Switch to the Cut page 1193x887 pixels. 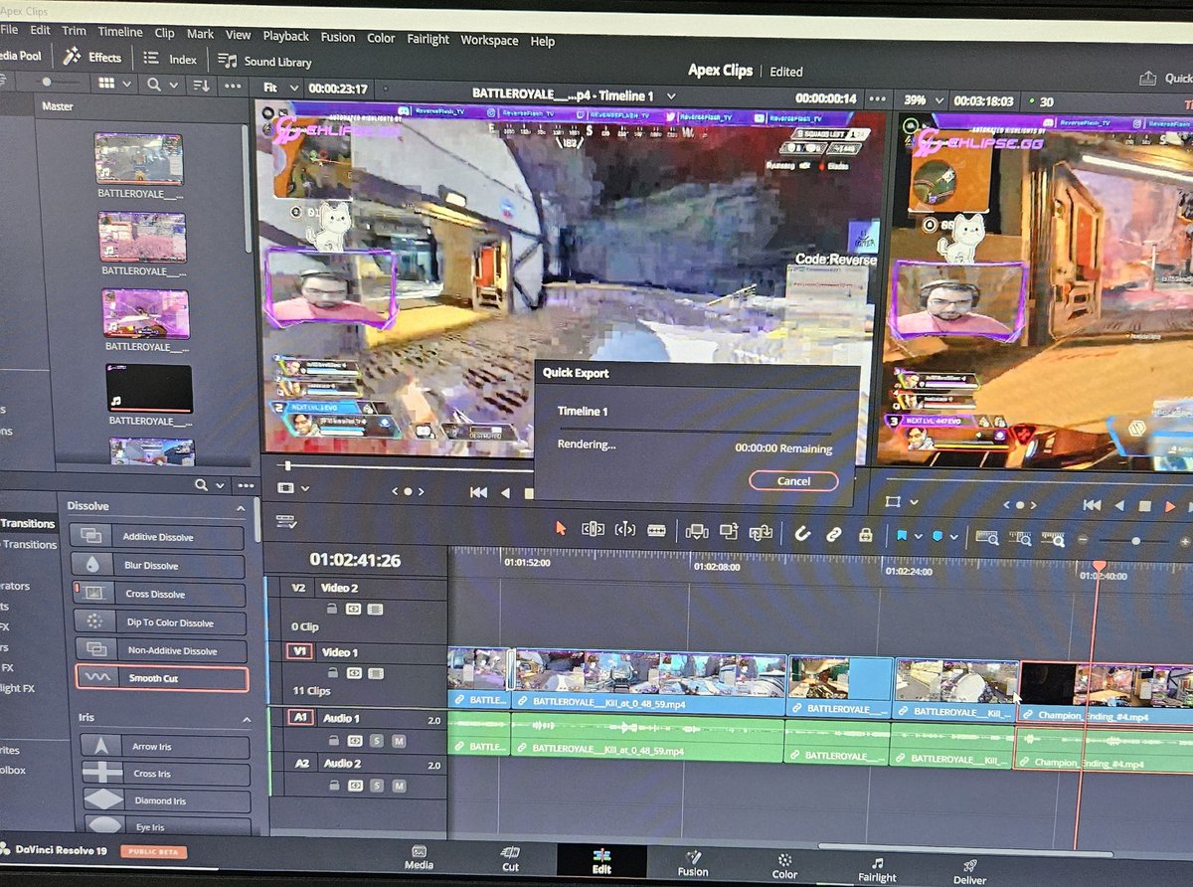pos(510,859)
